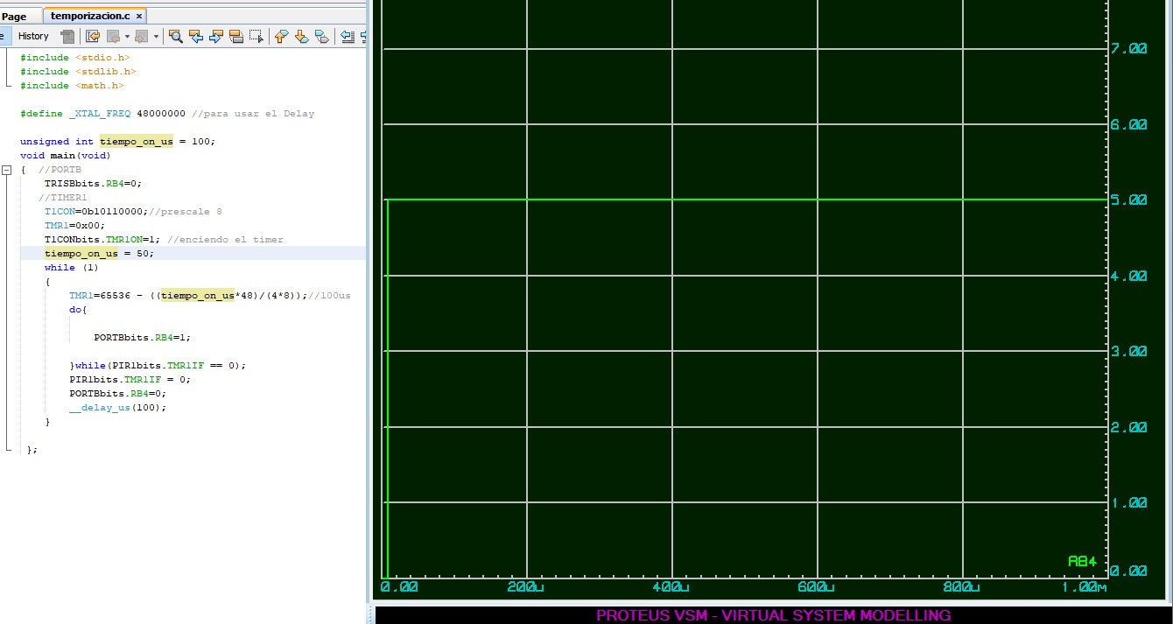Image resolution: width=1173 pixels, height=624 pixels.
Task: Click the Last Edit location icon
Action: click(x=93, y=36)
